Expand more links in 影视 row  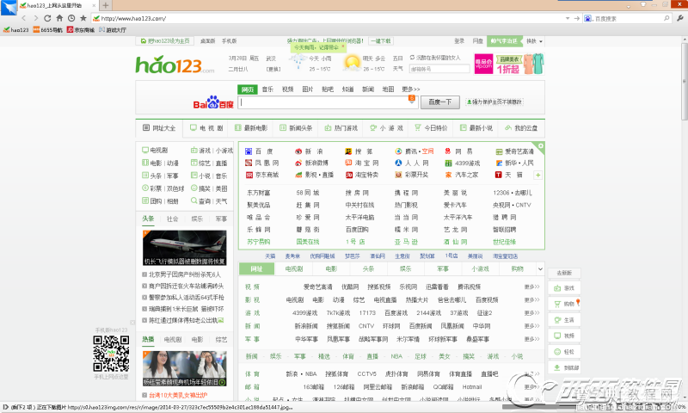[531, 300]
